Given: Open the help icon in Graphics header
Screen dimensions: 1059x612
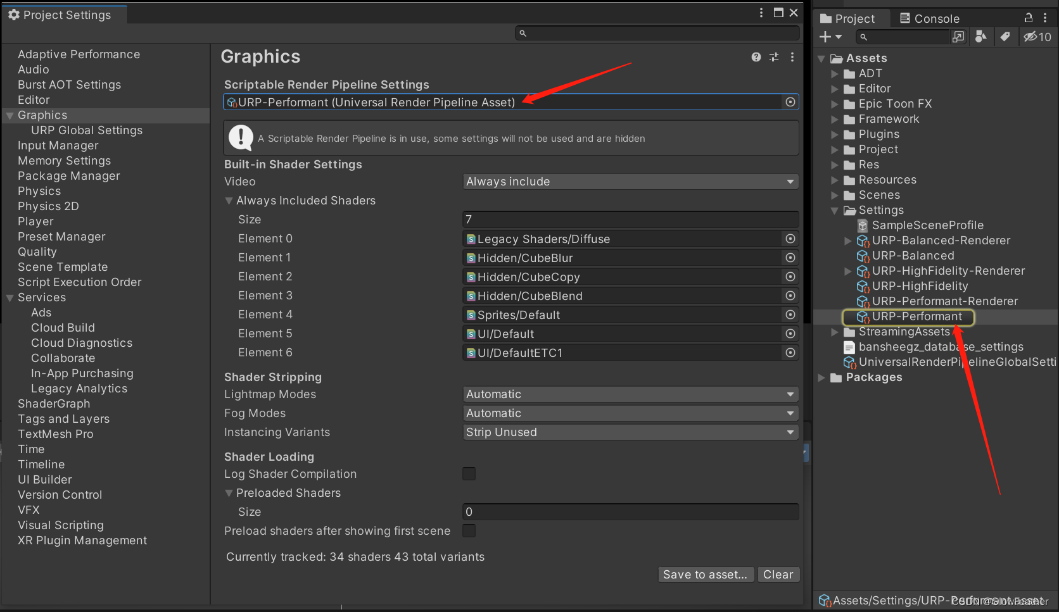Looking at the screenshot, I should point(756,57).
